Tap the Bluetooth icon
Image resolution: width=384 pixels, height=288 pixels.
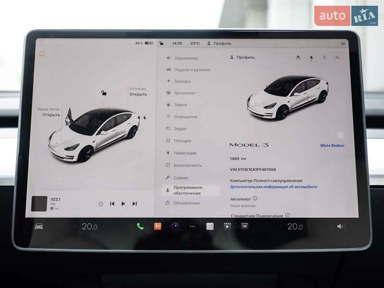tap(324, 58)
